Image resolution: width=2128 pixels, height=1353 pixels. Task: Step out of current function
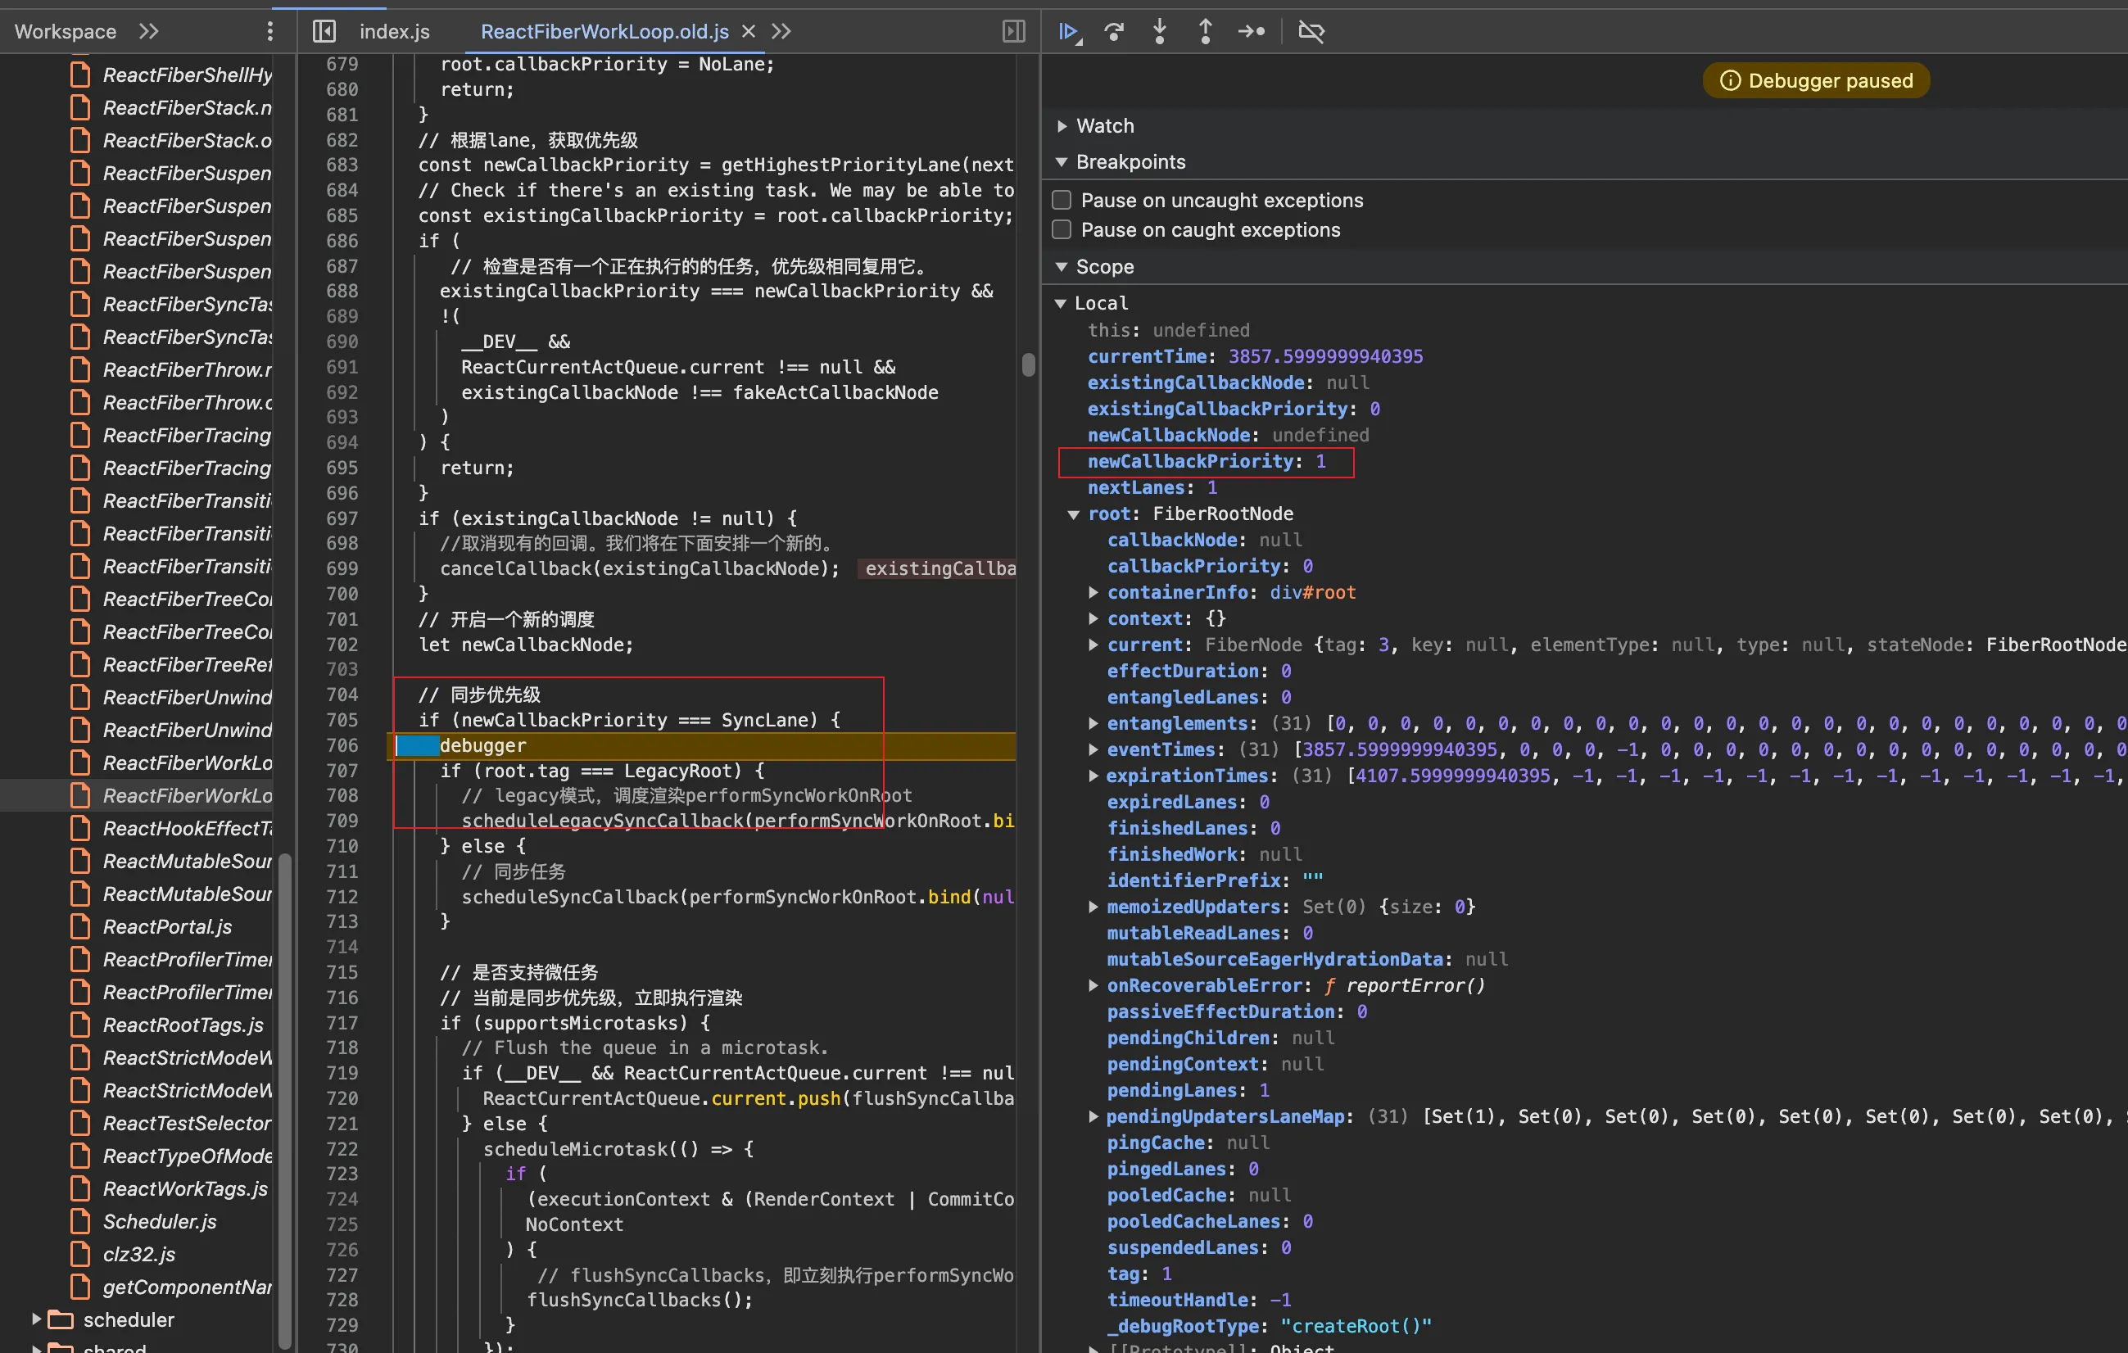pyautogui.click(x=1205, y=32)
